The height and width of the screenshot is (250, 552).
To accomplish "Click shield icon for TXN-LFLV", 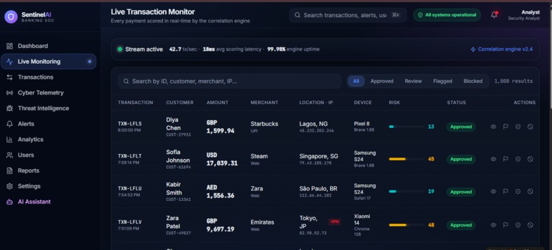I will pos(518,225).
